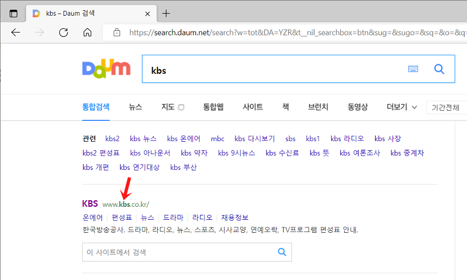The width and height of the screenshot is (467, 280).
Task: Switch to the 책 tab
Action: (285, 107)
